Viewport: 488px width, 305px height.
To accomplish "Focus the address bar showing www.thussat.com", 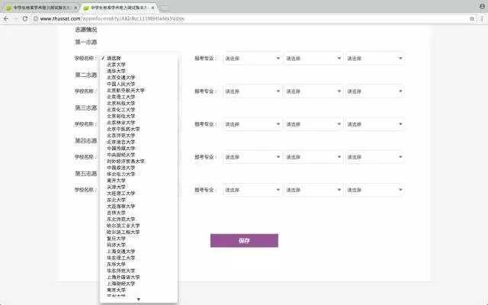I will coord(249,18).
